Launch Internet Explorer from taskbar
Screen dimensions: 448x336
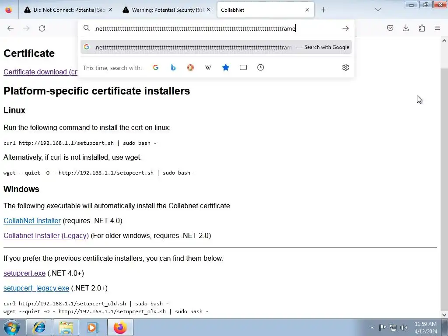pos(39,327)
